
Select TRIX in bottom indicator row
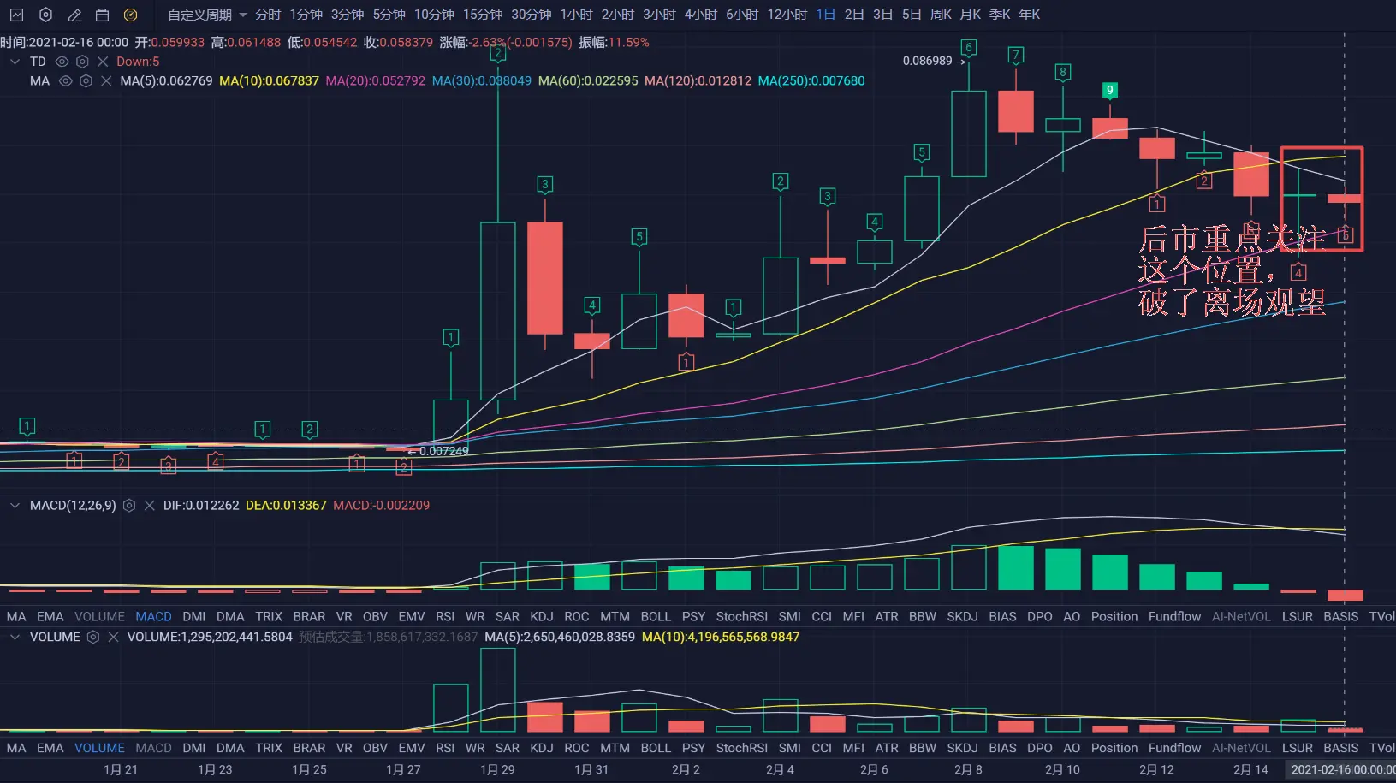(269, 749)
